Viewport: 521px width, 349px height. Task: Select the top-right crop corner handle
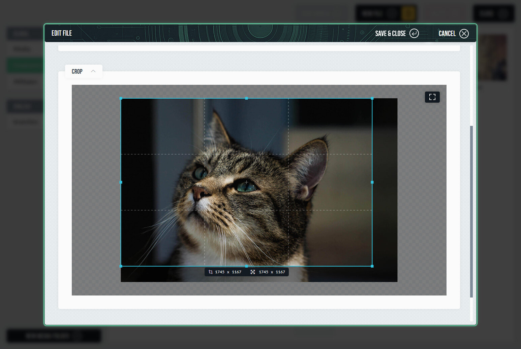372,98
